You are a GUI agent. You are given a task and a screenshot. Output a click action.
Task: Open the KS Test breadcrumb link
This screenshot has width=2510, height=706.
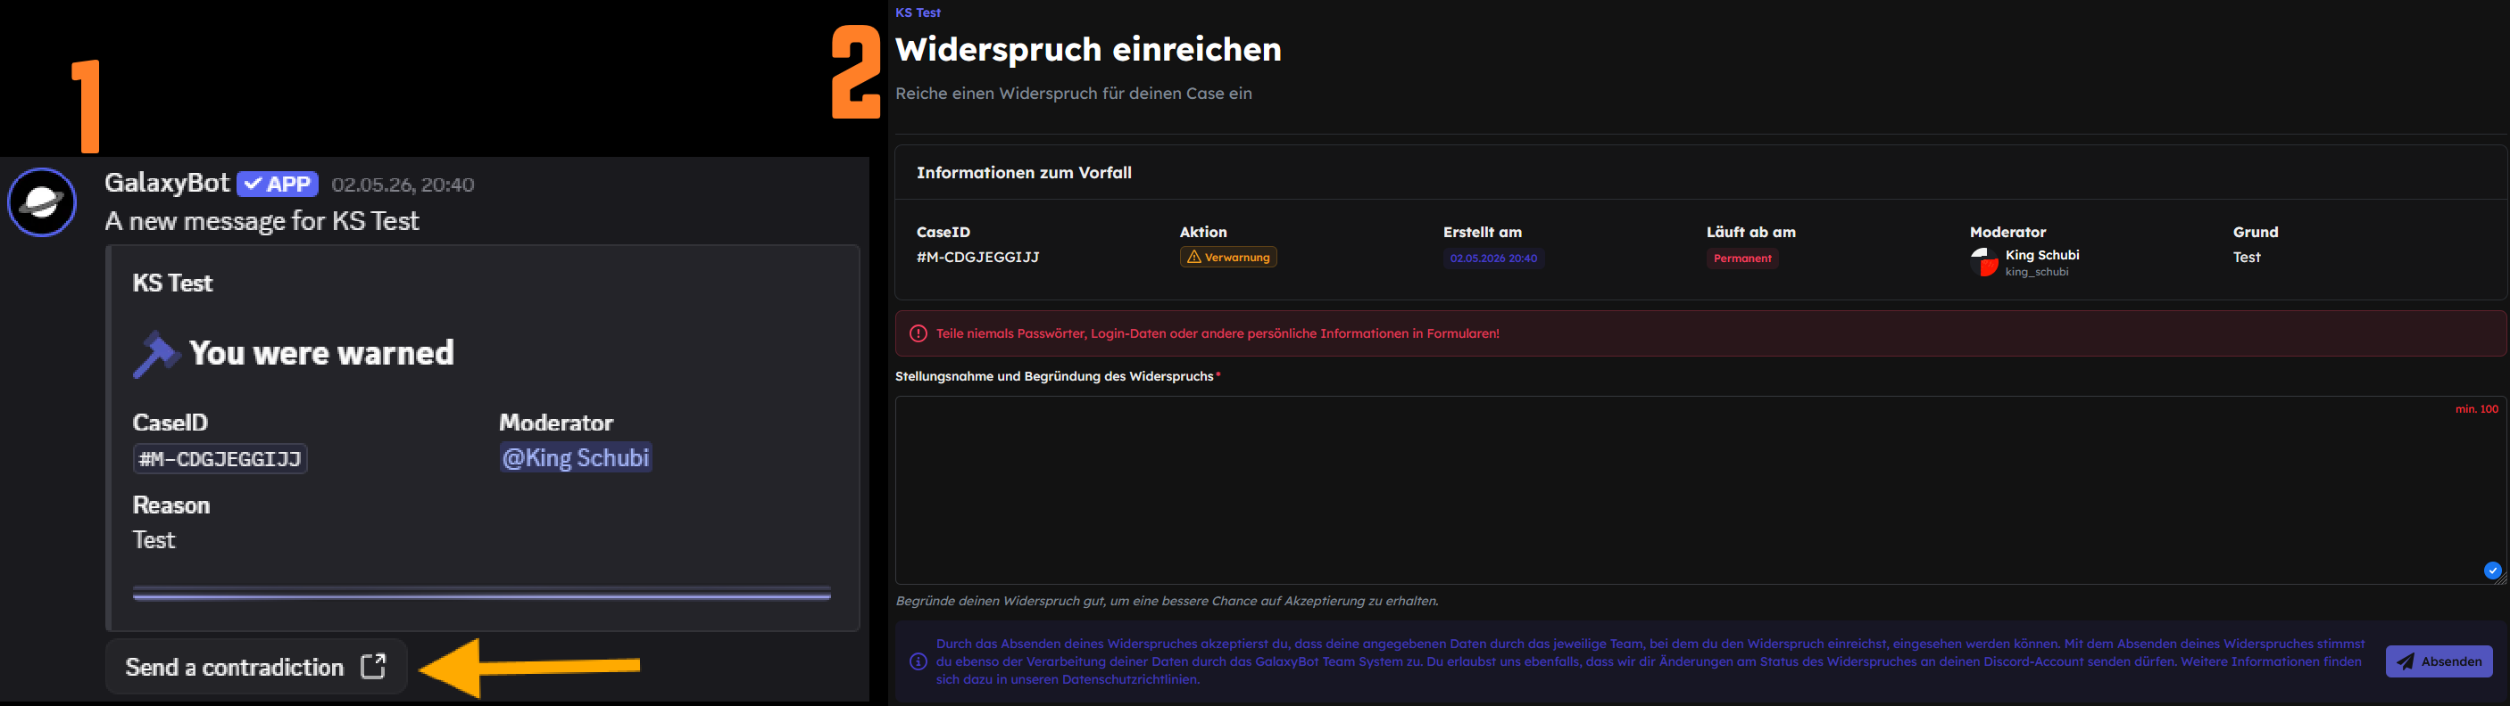918,12
